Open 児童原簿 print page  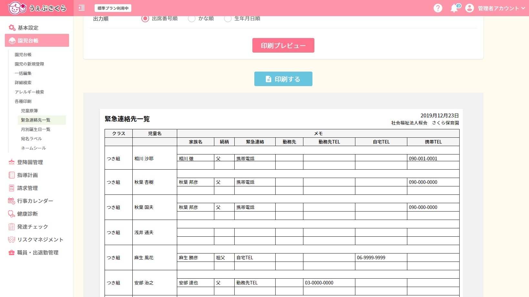(29, 111)
